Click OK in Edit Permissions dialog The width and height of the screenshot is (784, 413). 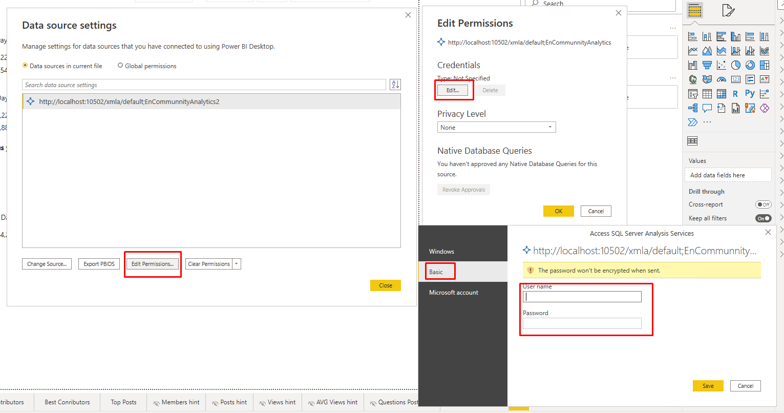click(559, 211)
